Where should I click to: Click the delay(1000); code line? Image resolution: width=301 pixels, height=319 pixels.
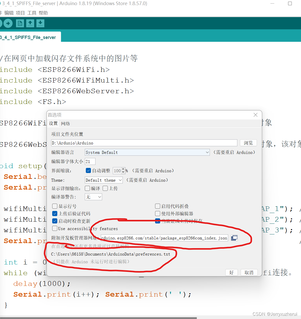pyautogui.click(x=42, y=284)
